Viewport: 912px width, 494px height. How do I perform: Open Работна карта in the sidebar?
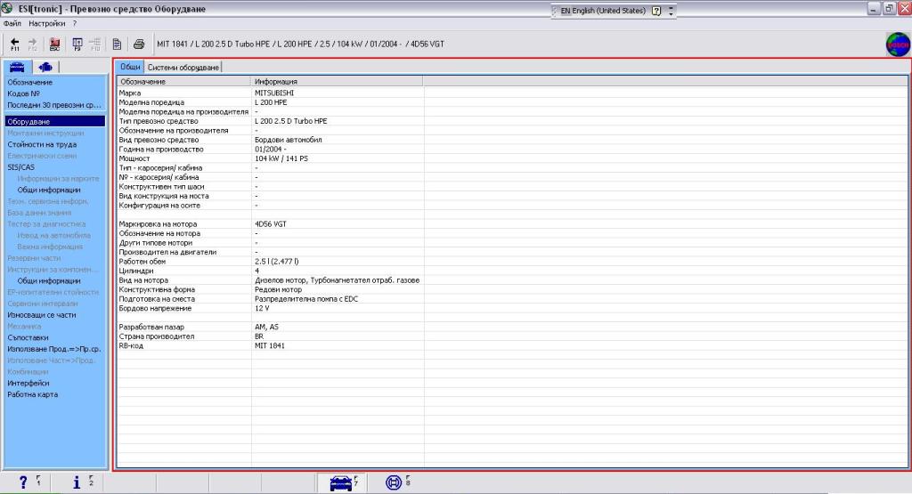pos(33,394)
